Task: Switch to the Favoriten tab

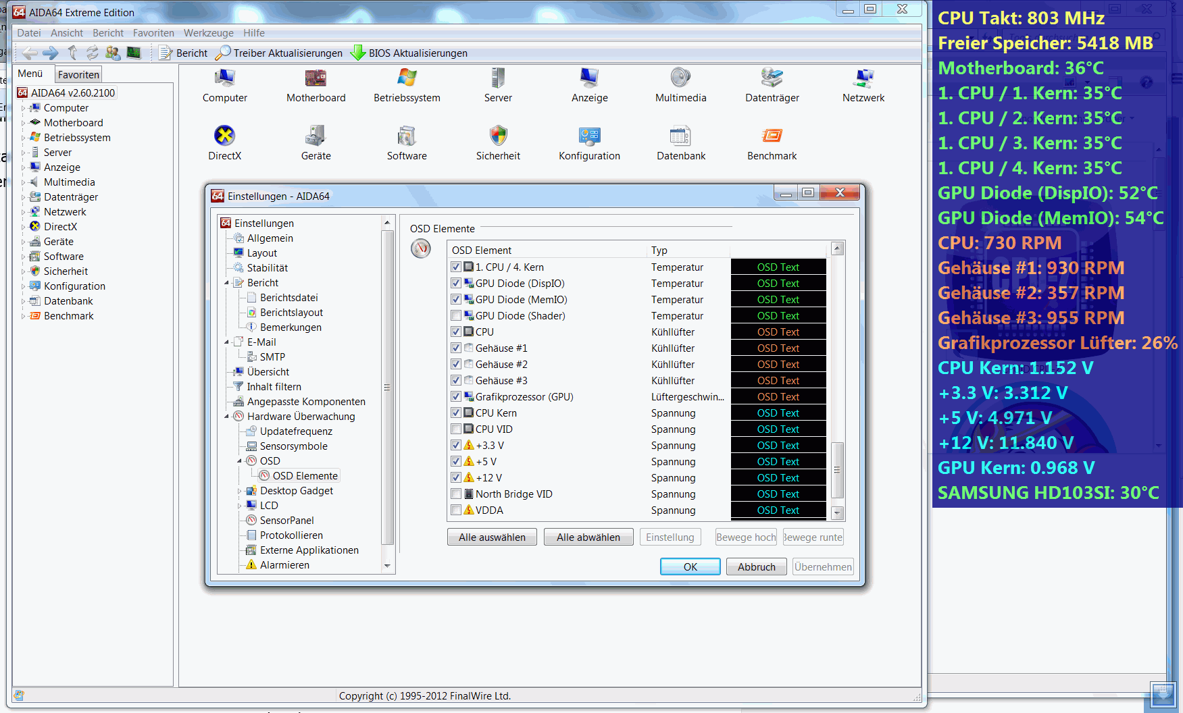Action: tap(78, 74)
